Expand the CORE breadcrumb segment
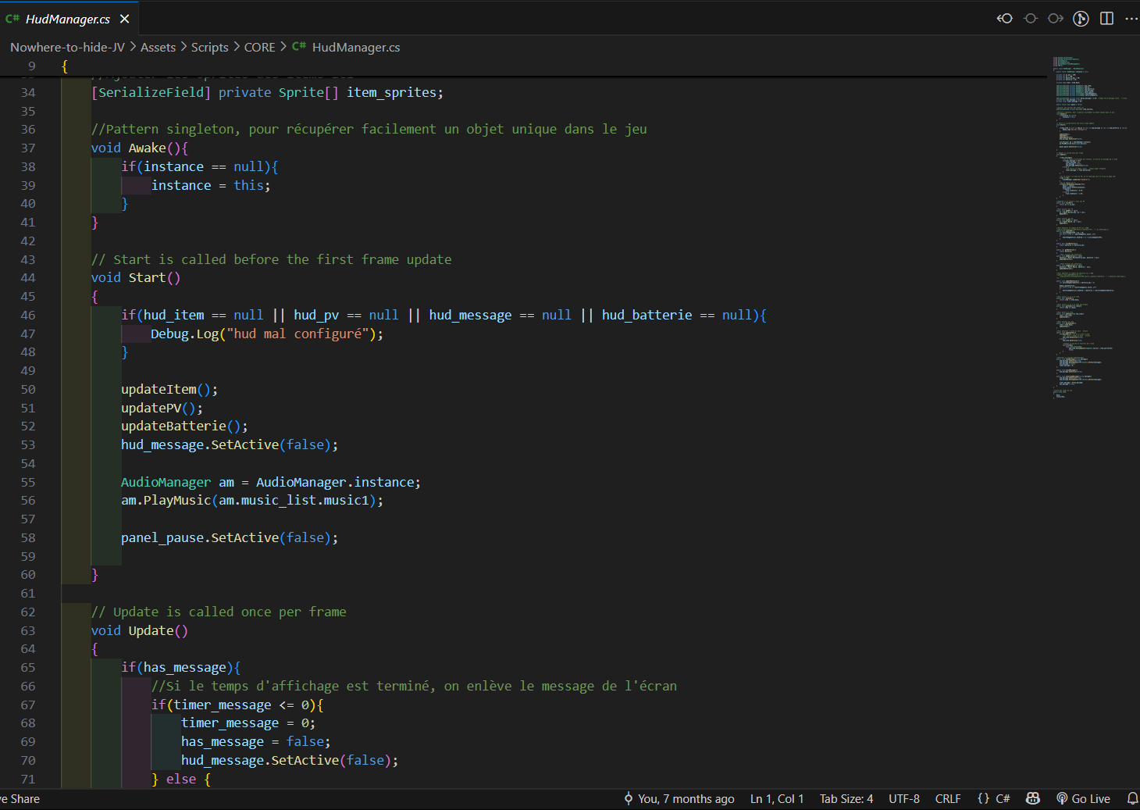The height and width of the screenshot is (810, 1140). point(259,47)
